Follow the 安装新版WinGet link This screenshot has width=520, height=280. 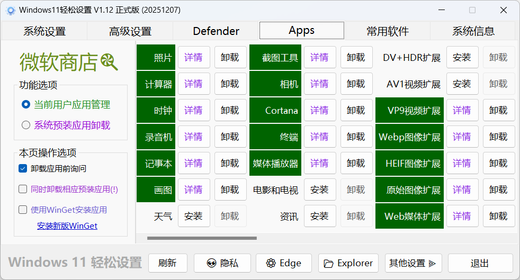[x=67, y=225]
